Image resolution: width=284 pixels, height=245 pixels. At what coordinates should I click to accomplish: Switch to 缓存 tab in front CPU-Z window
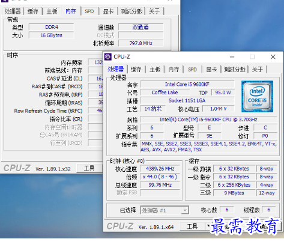tap(136, 70)
